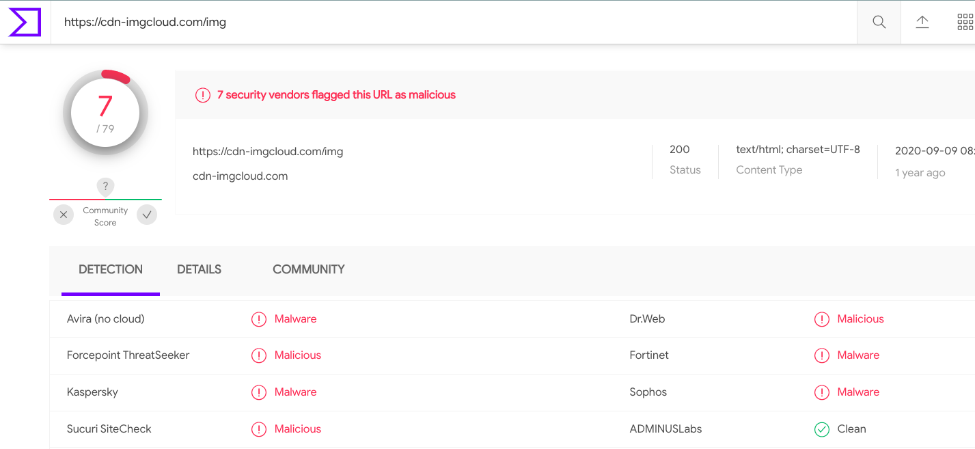975x449 pixels.
Task: Click the 7/79 detection score gauge
Action: pos(105,113)
